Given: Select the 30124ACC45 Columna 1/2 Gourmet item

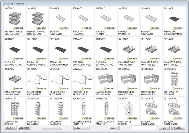Looking at the screenshot, I should 174,82.
